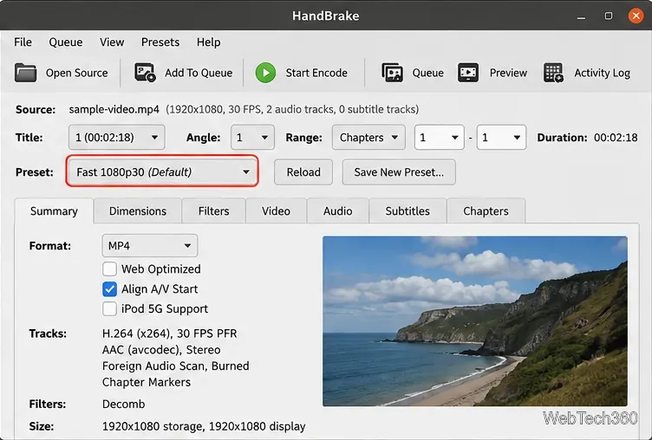The width and height of the screenshot is (652, 440).
Task: Click the Preview label in toolbar
Action: (508, 73)
